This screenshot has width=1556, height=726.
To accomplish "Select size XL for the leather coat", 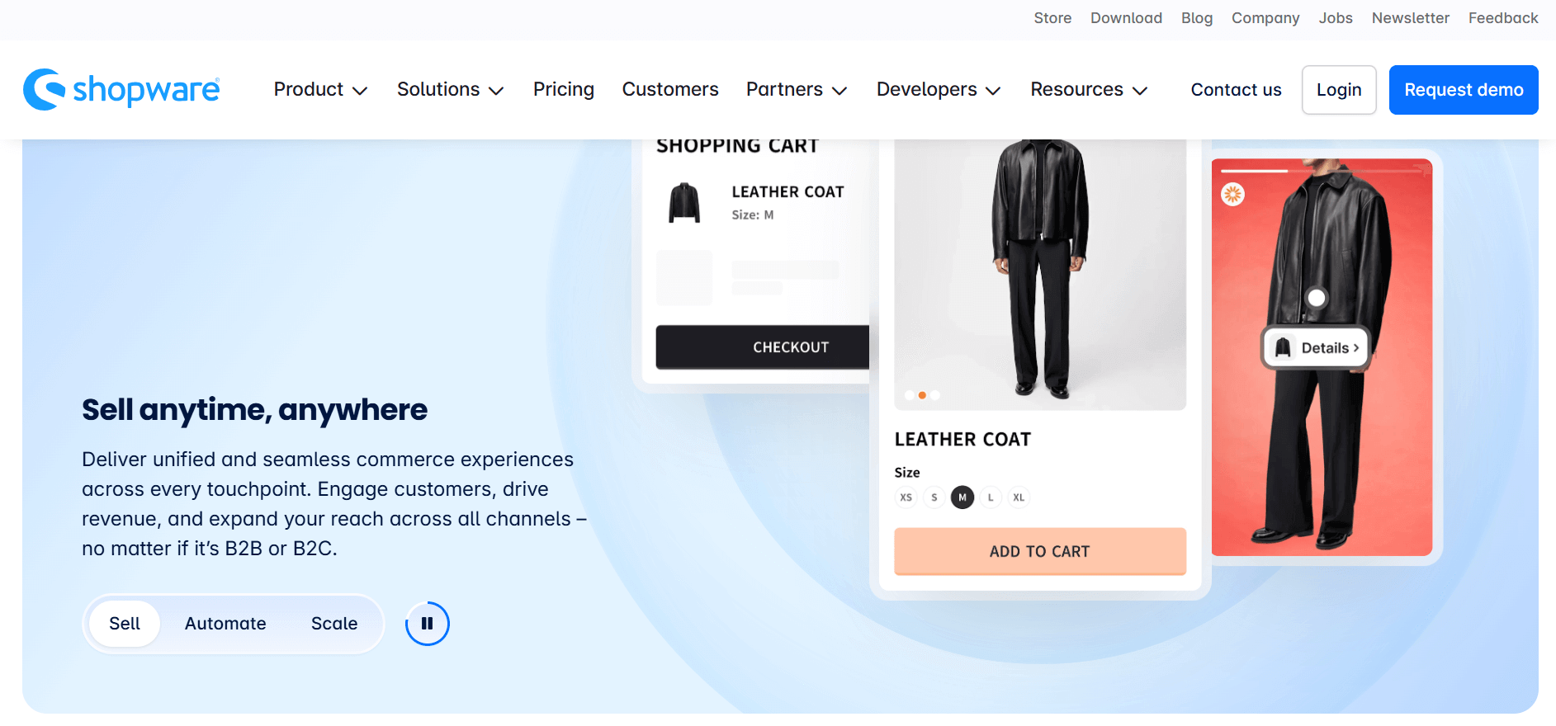I will pos(1019,497).
